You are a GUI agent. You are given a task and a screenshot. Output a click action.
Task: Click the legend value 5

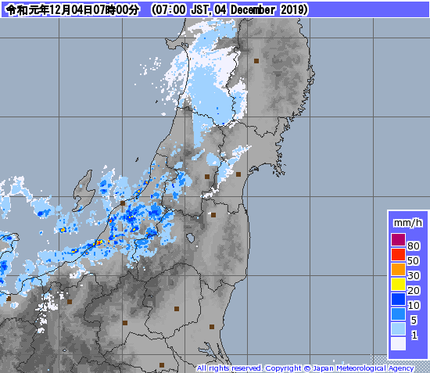(x=414, y=320)
